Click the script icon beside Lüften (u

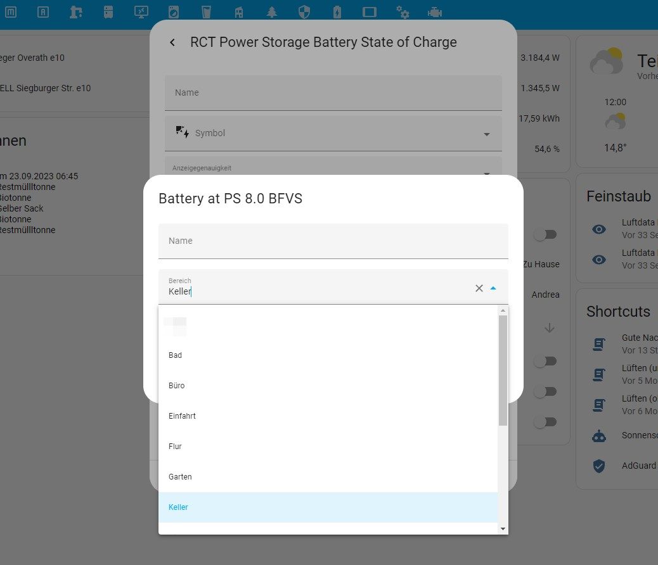pos(599,374)
